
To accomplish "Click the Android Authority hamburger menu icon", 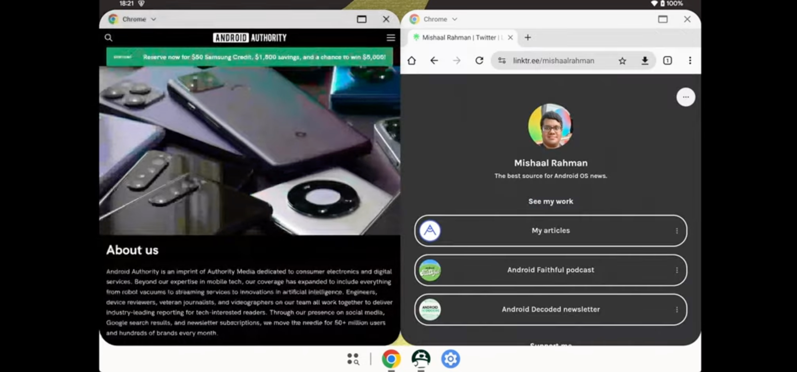I will point(391,38).
